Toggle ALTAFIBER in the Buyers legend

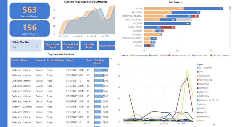pyautogui.click(x=197, y=88)
